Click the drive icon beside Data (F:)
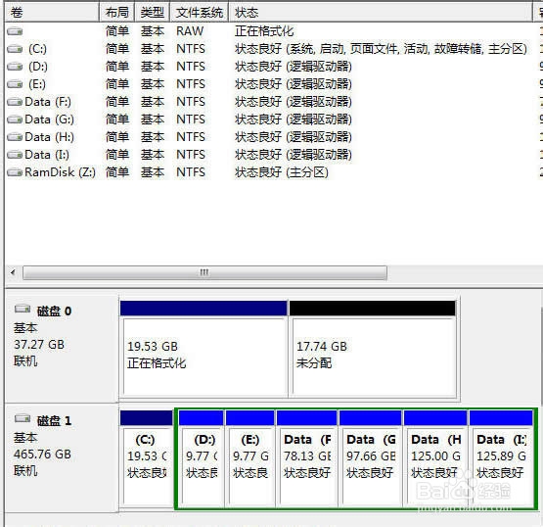 (x=15, y=102)
